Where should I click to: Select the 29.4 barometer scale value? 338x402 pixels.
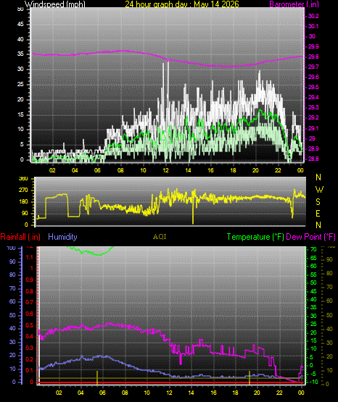tap(313, 98)
